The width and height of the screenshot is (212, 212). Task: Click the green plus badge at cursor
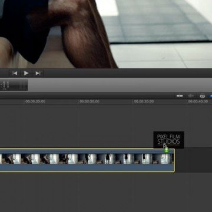[x=167, y=150]
